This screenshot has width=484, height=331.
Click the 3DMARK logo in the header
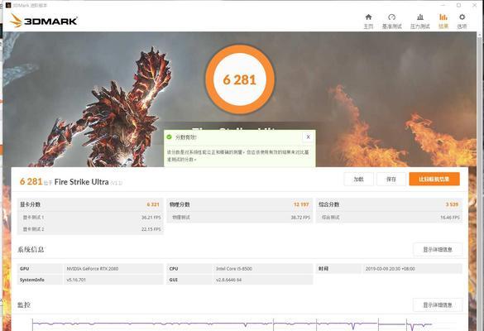point(44,21)
